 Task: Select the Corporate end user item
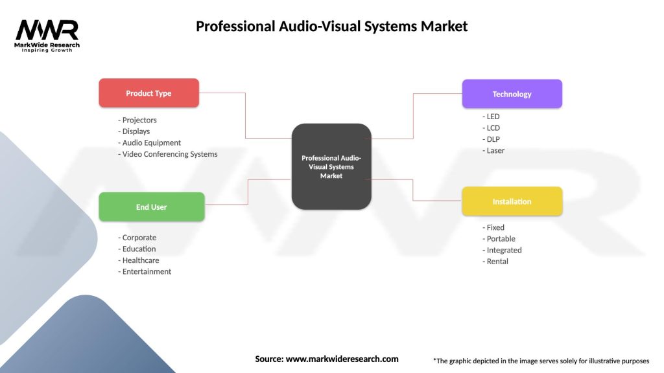tap(137, 237)
